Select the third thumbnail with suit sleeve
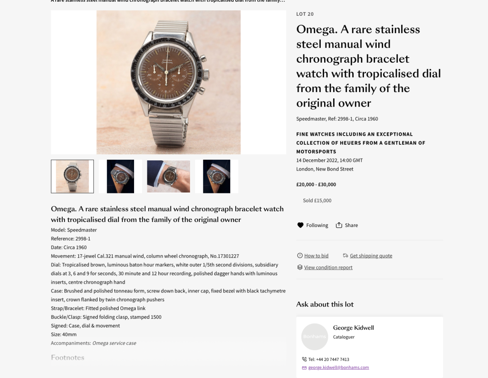Screen dimensions: 488x378 [168, 176]
